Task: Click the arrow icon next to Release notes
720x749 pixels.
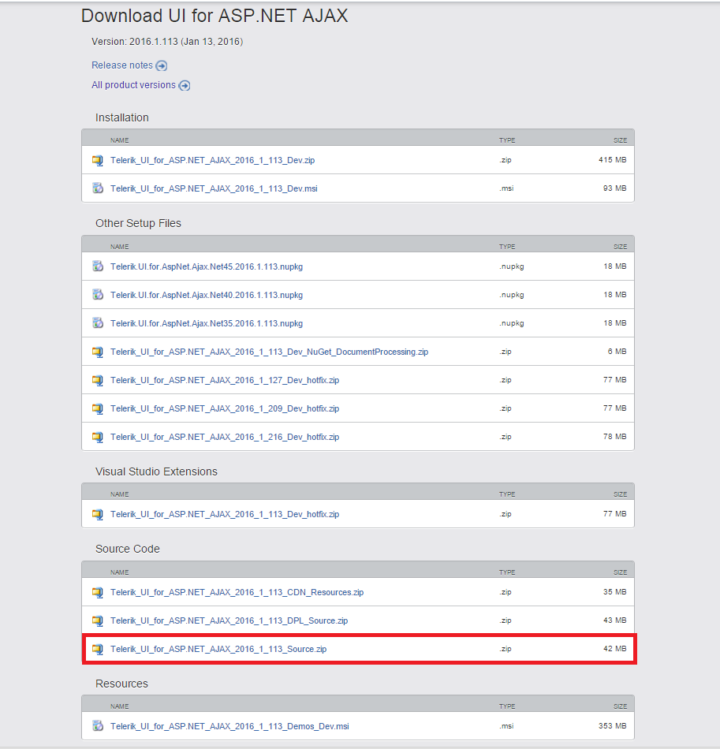Action: pos(162,66)
